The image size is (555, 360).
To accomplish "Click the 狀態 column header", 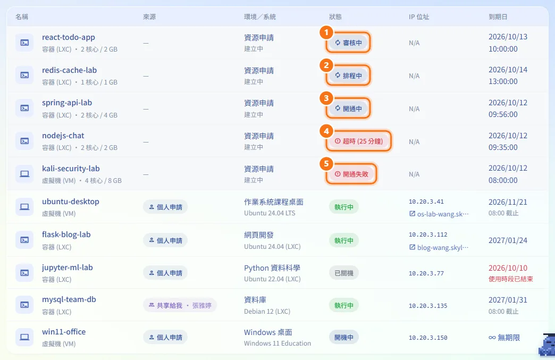I will tap(335, 16).
